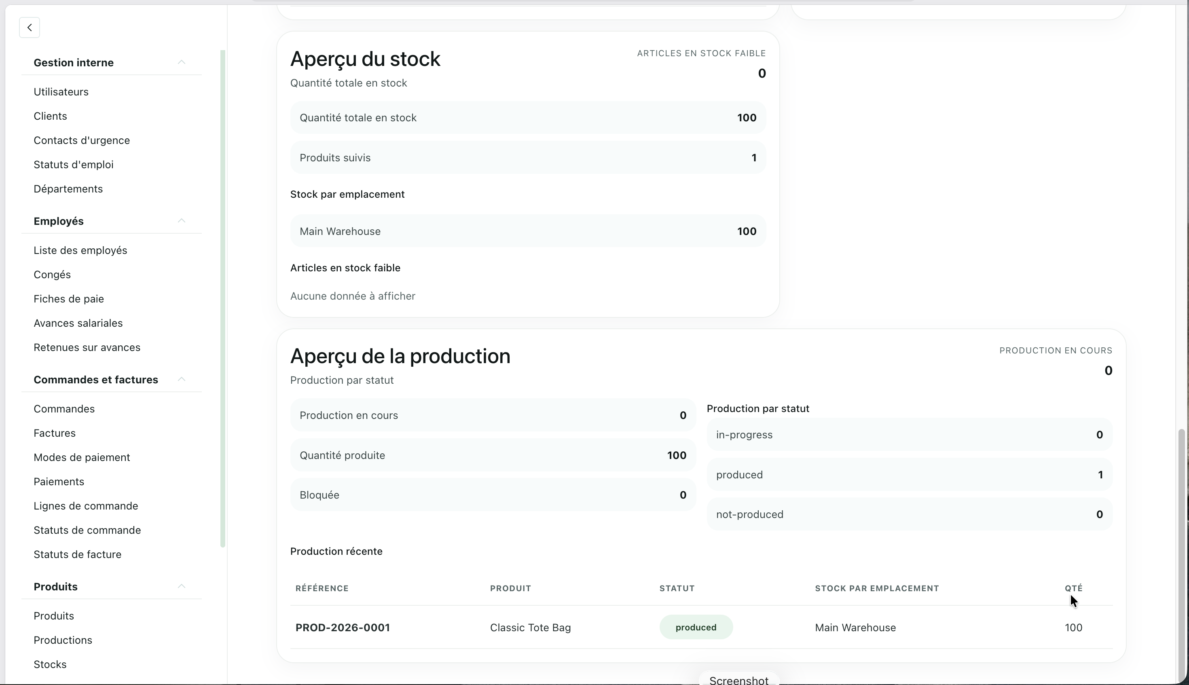Click Main Warehouse stock location row
Screen dimensions: 1189x685
coord(528,231)
